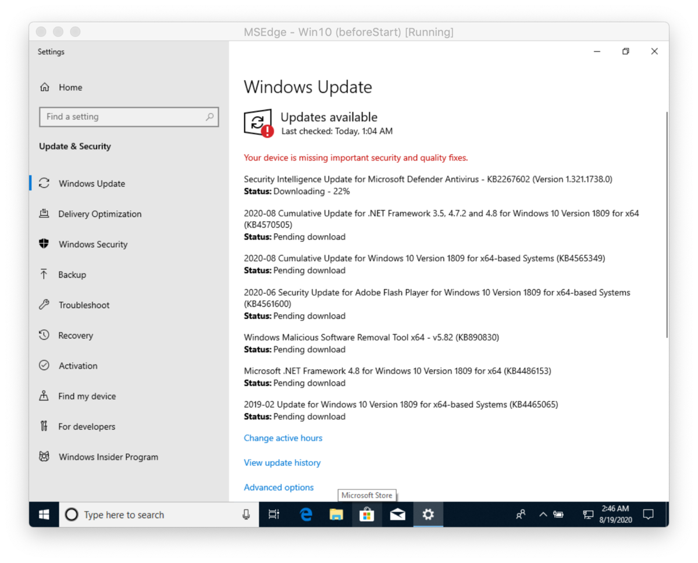
Task: Click the magnifier icon in search box
Action: pyautogui.click(x=210, y=117)
